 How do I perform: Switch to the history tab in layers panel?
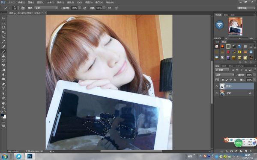pyautogui.click(x=239, y=66)
